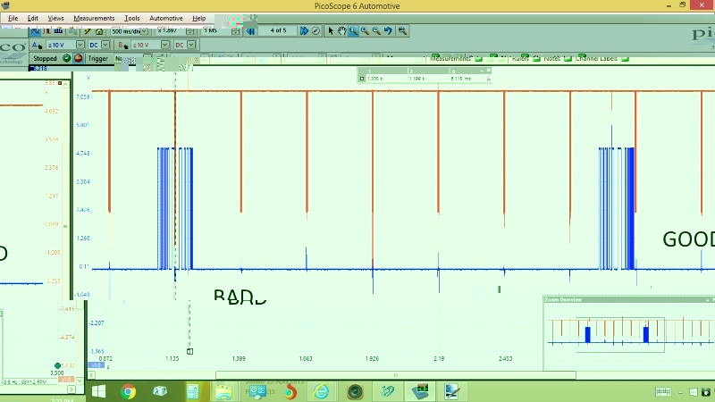Expand Channel A DC coupling dropdown
Image resolution: width=715 pixels, height=402 pixels.
tap(105, 45)
